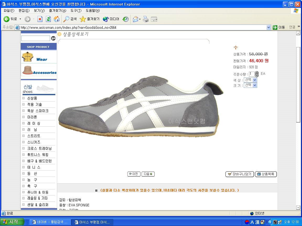Open the Media (미디어) toolbar button
The width and height of the screenshot is (302, 226).
[111, 19]
